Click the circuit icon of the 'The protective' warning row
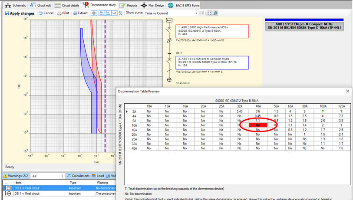The height and width of the screenshot is (200, 353). (9, 193)
